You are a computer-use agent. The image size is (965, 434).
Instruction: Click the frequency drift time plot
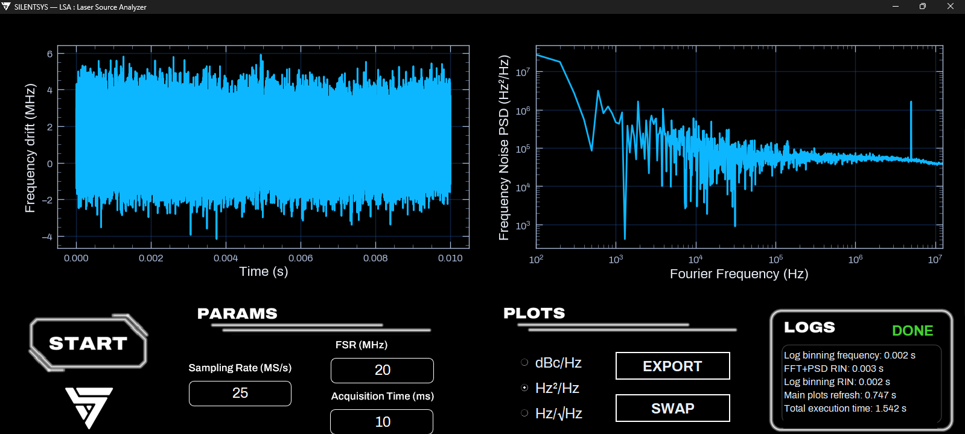pyautogui.click(x=263, y=147)
